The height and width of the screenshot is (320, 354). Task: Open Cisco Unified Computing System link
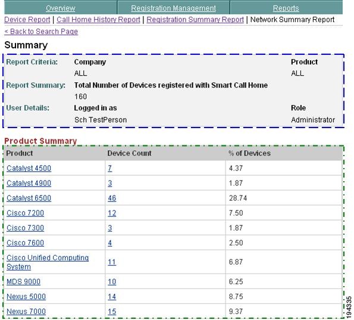click(48, 262)
